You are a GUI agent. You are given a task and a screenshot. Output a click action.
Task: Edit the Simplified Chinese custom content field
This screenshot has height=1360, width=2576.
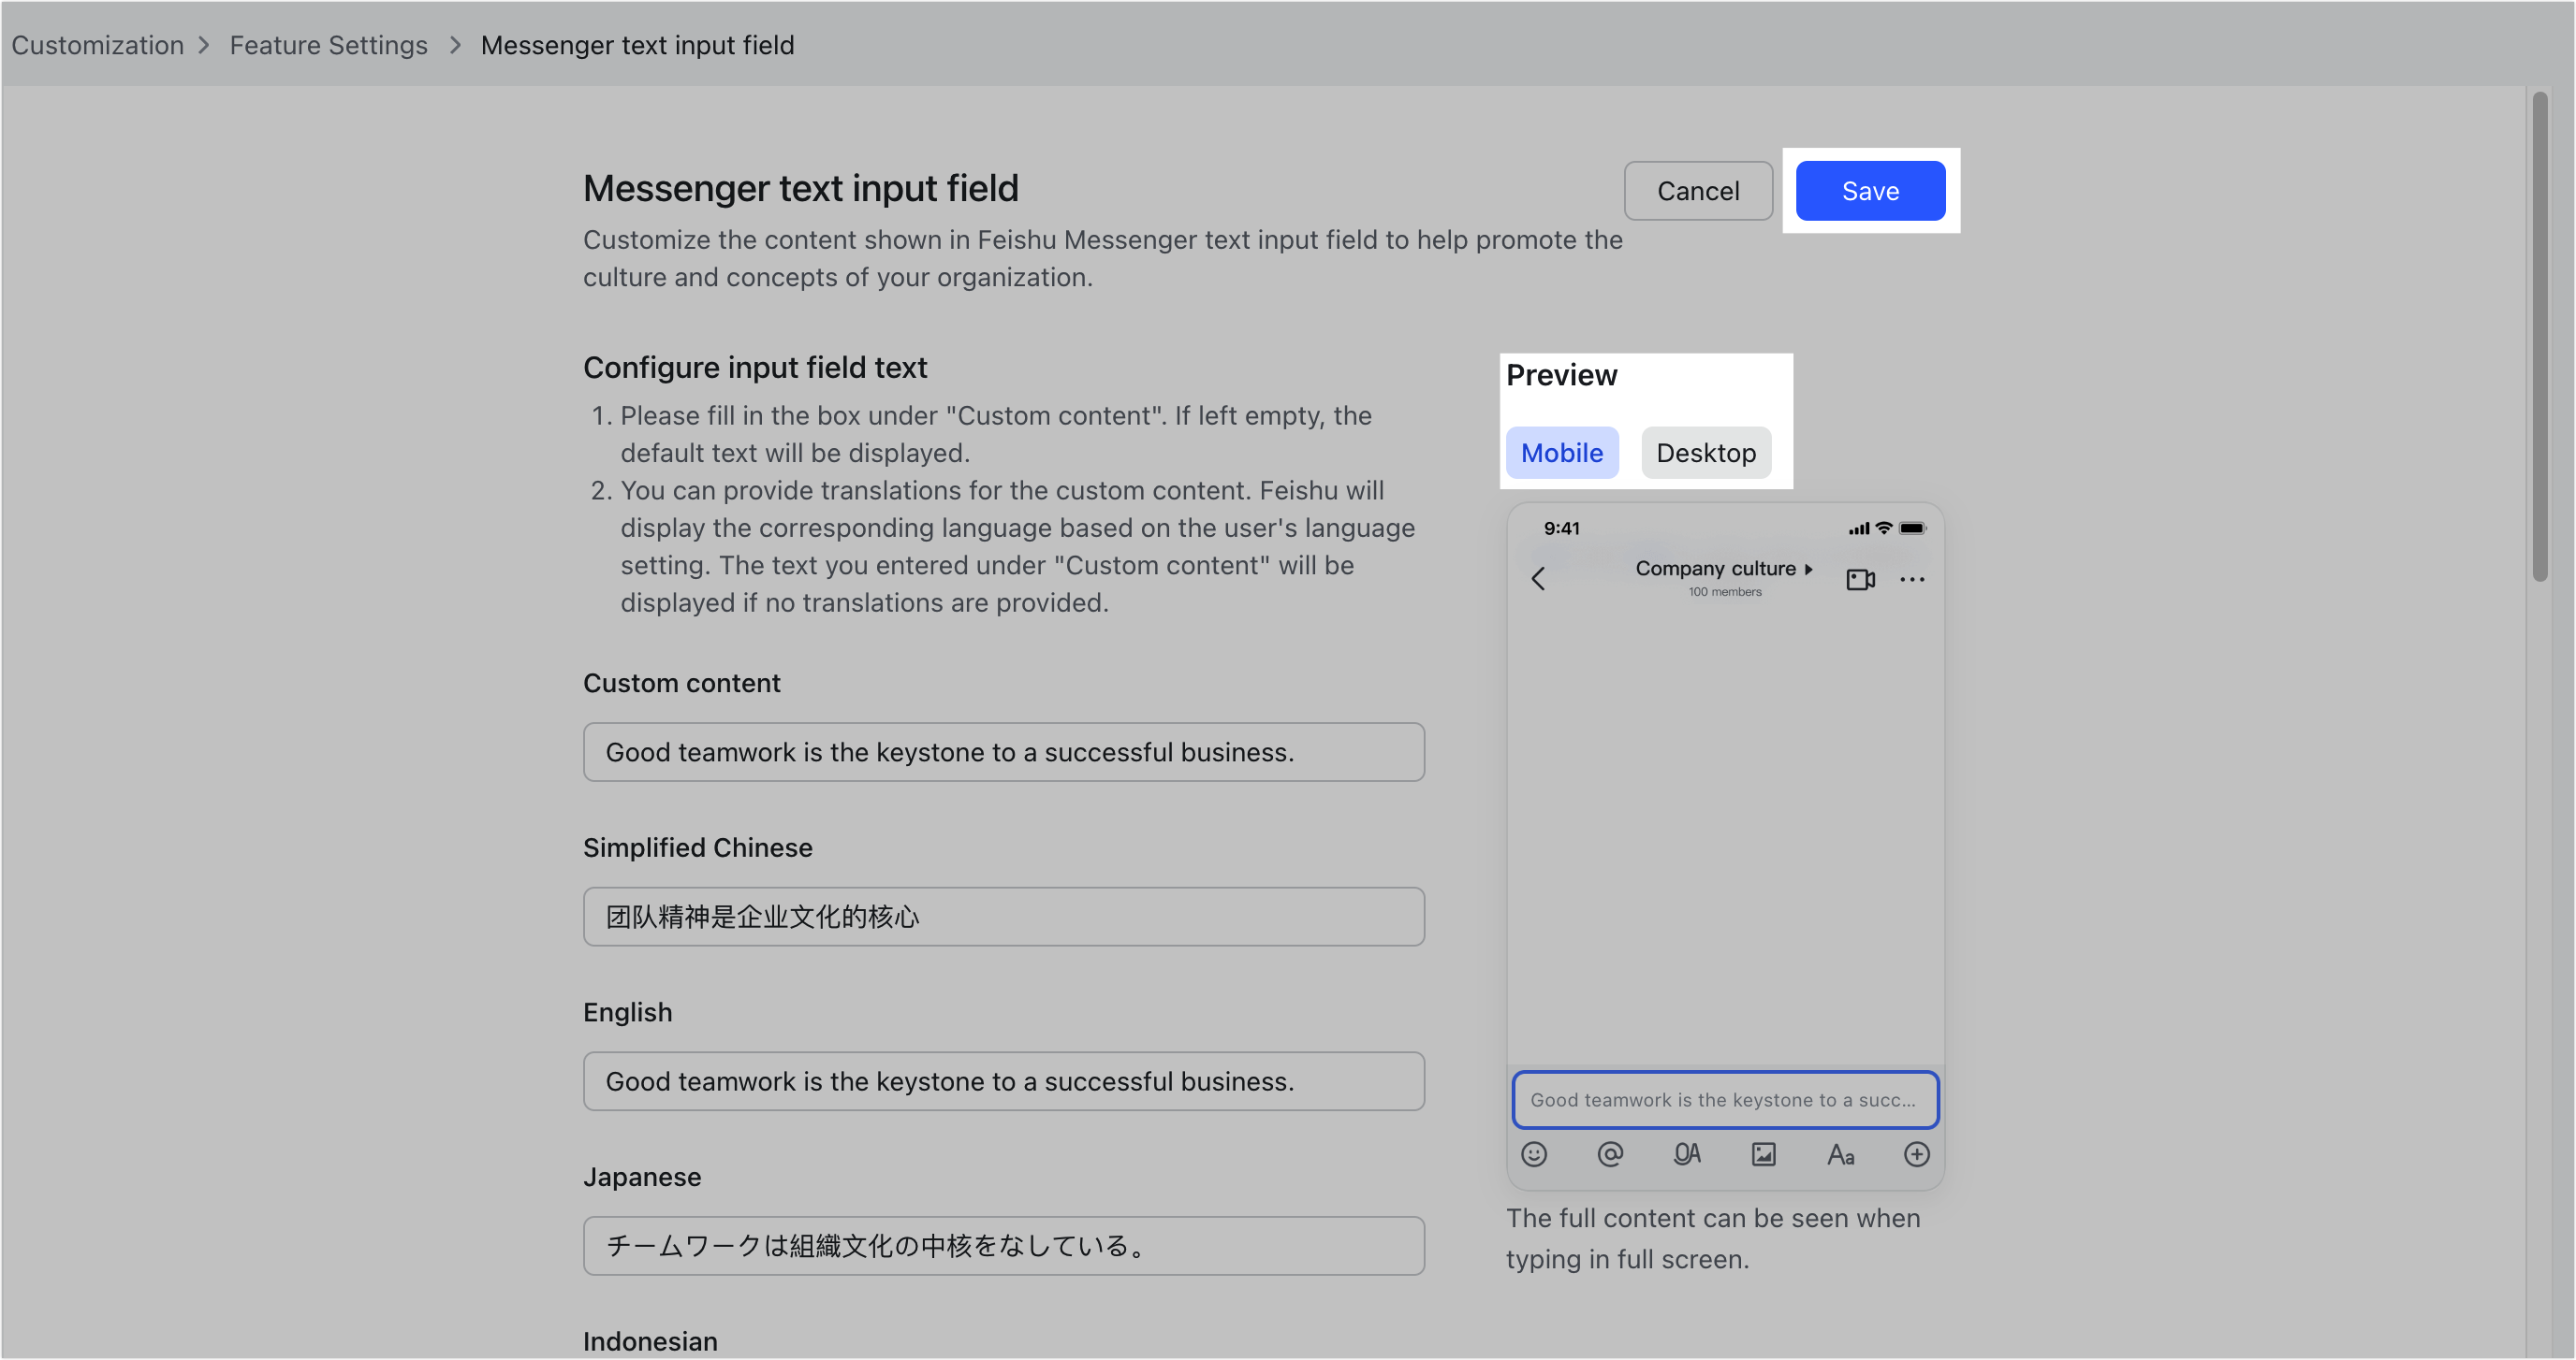tap(1003, 917)
